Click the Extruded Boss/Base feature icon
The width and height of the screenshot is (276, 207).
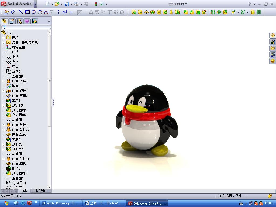[x=134, y=12]
